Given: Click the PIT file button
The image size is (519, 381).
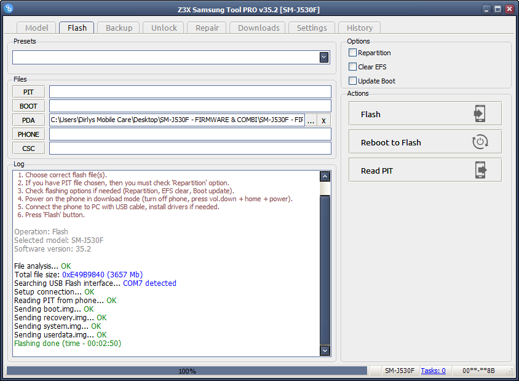Looking at the screenshot, I should (28, 92).
